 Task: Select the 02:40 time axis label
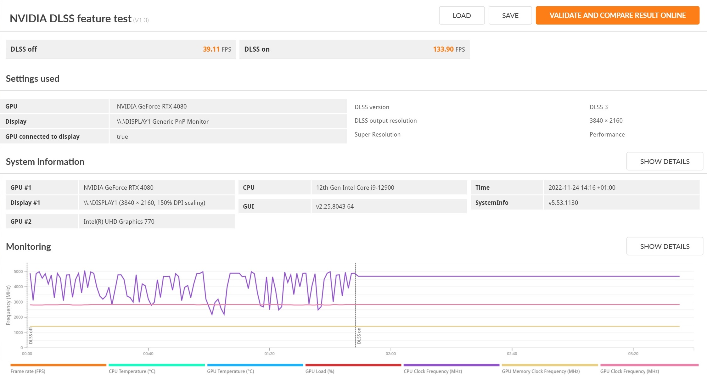coord(512,354)
